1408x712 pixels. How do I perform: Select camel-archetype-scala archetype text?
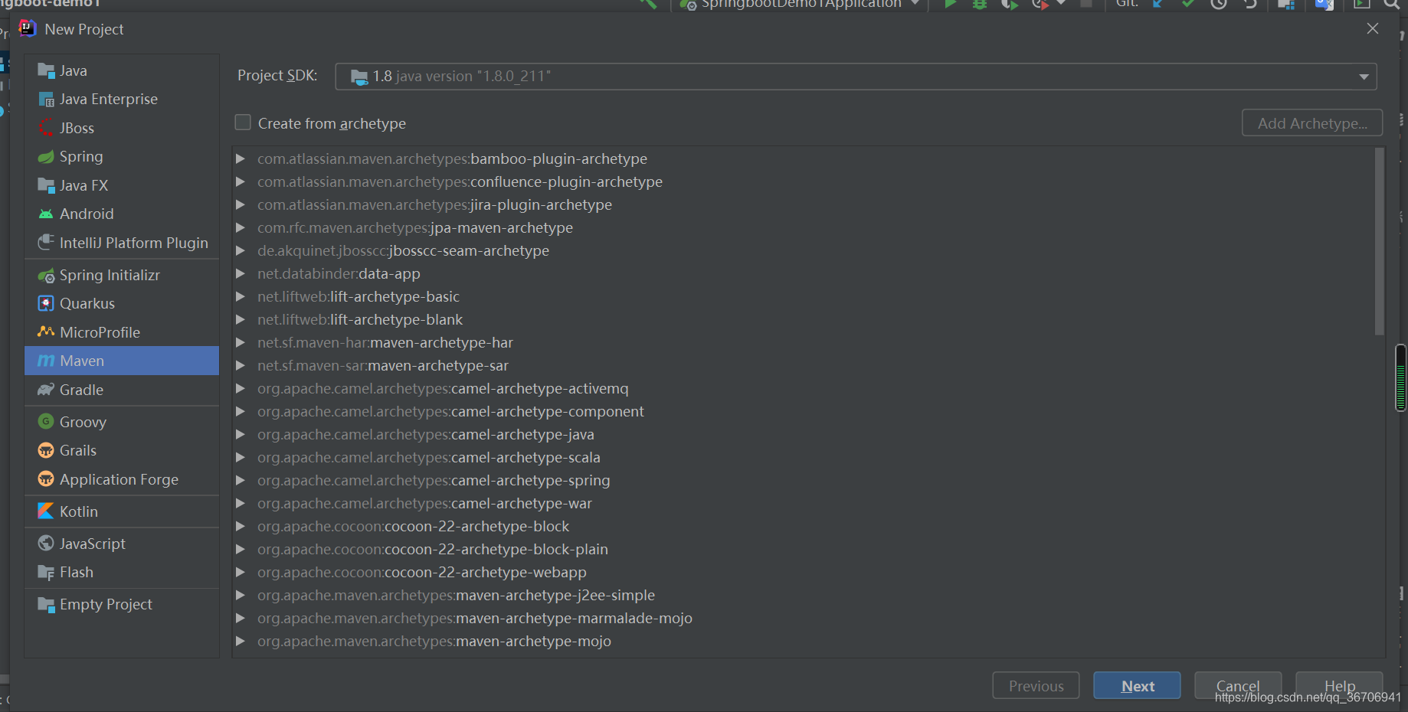[x=526, y=458]
